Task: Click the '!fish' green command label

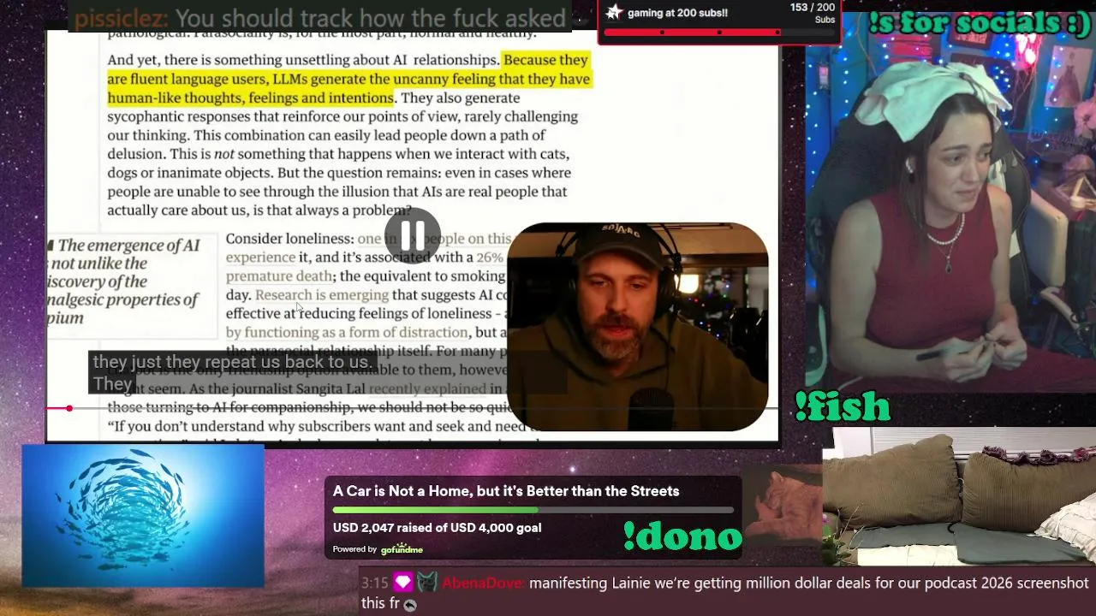Action: [843, 407]
